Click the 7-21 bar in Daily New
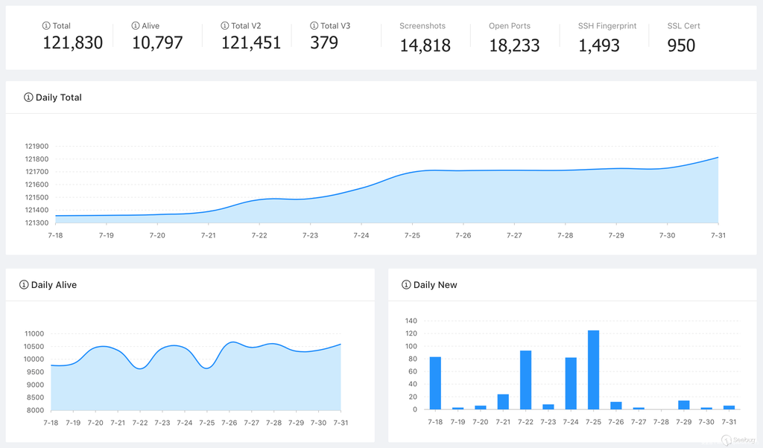Viewport: 763px width, 448px height. coord(503,402)
